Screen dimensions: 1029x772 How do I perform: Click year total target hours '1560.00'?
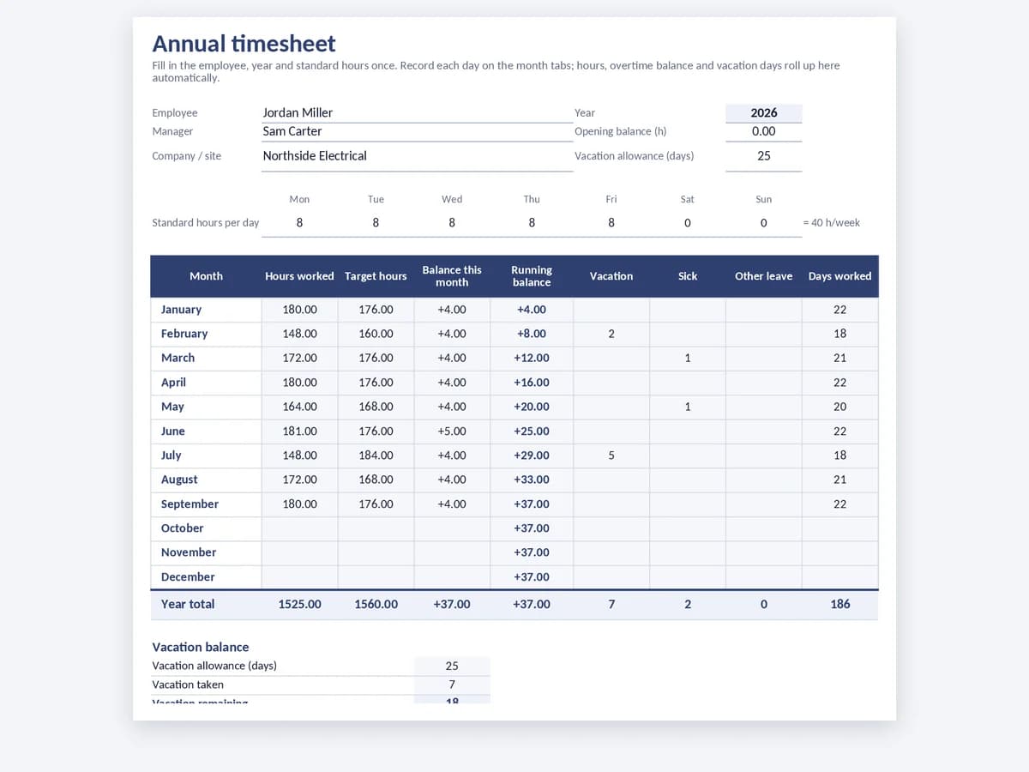point(376,605)
